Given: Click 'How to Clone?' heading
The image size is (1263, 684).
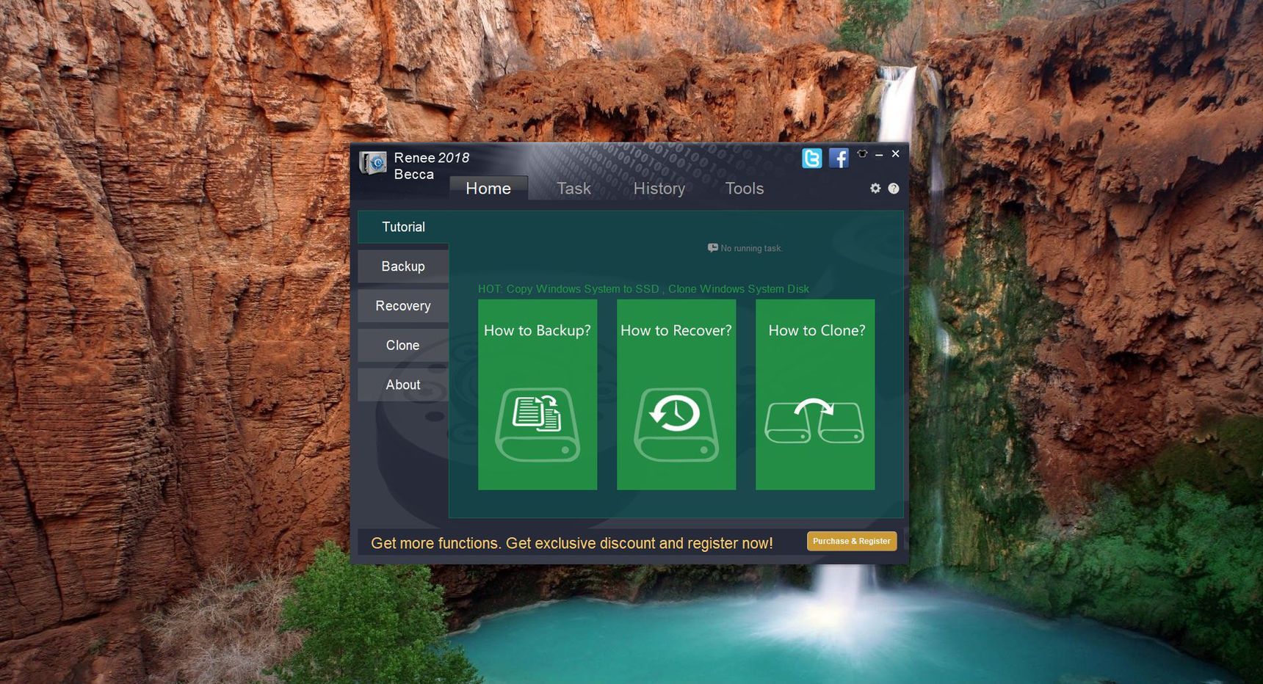Looking at the screenshot, I should pos(817,330).
